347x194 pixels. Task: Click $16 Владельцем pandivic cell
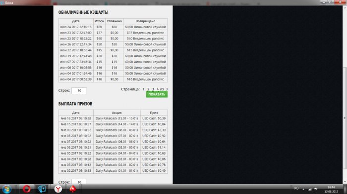pos(145,79)
